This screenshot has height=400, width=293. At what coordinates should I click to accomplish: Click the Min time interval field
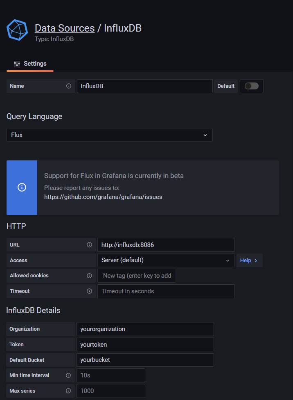(111, 375)
